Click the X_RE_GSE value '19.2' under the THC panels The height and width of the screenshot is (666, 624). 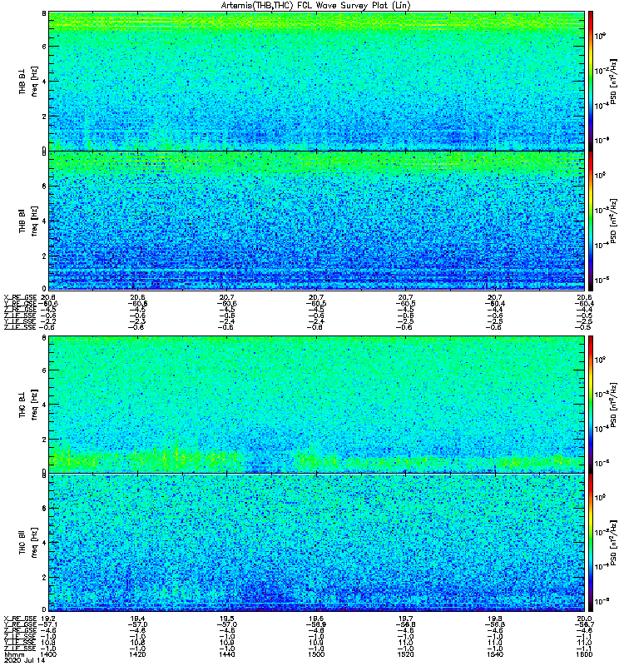click(x=49, y=619)
